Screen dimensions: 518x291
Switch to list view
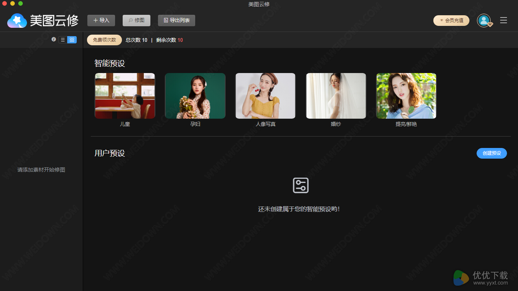[x=63, y=40]
